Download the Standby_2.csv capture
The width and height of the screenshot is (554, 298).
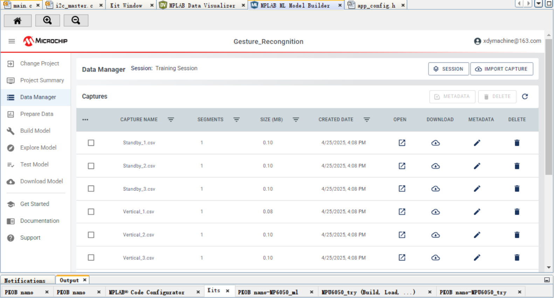coord(435,166)
